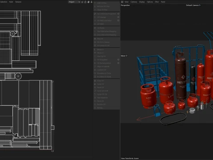Choose Add UV Pins command
213x160 pixels.
point(106,3)
